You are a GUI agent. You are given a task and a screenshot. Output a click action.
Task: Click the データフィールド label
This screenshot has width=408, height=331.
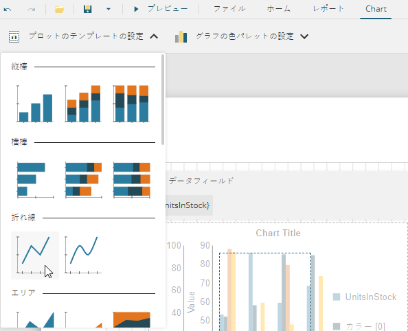point(201,181)
